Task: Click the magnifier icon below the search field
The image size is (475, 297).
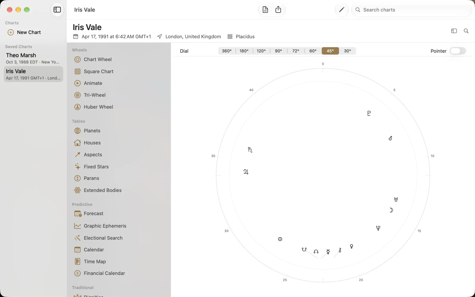Action: click(466, 31)
